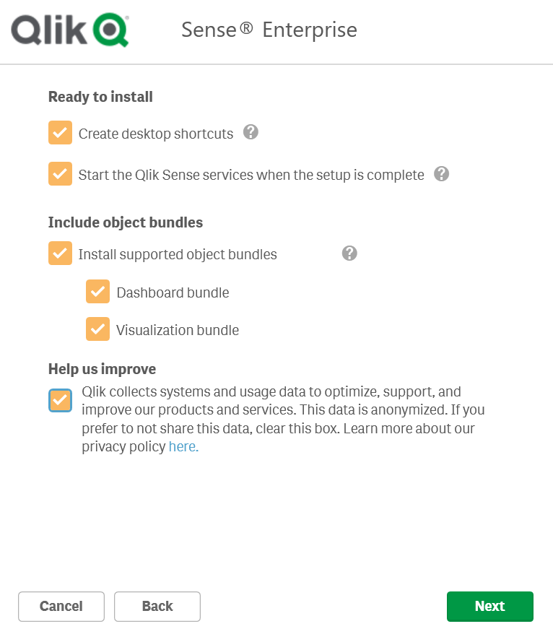
Task: Disable the Install supported object bundles checkbox
Action: point(60,253)
